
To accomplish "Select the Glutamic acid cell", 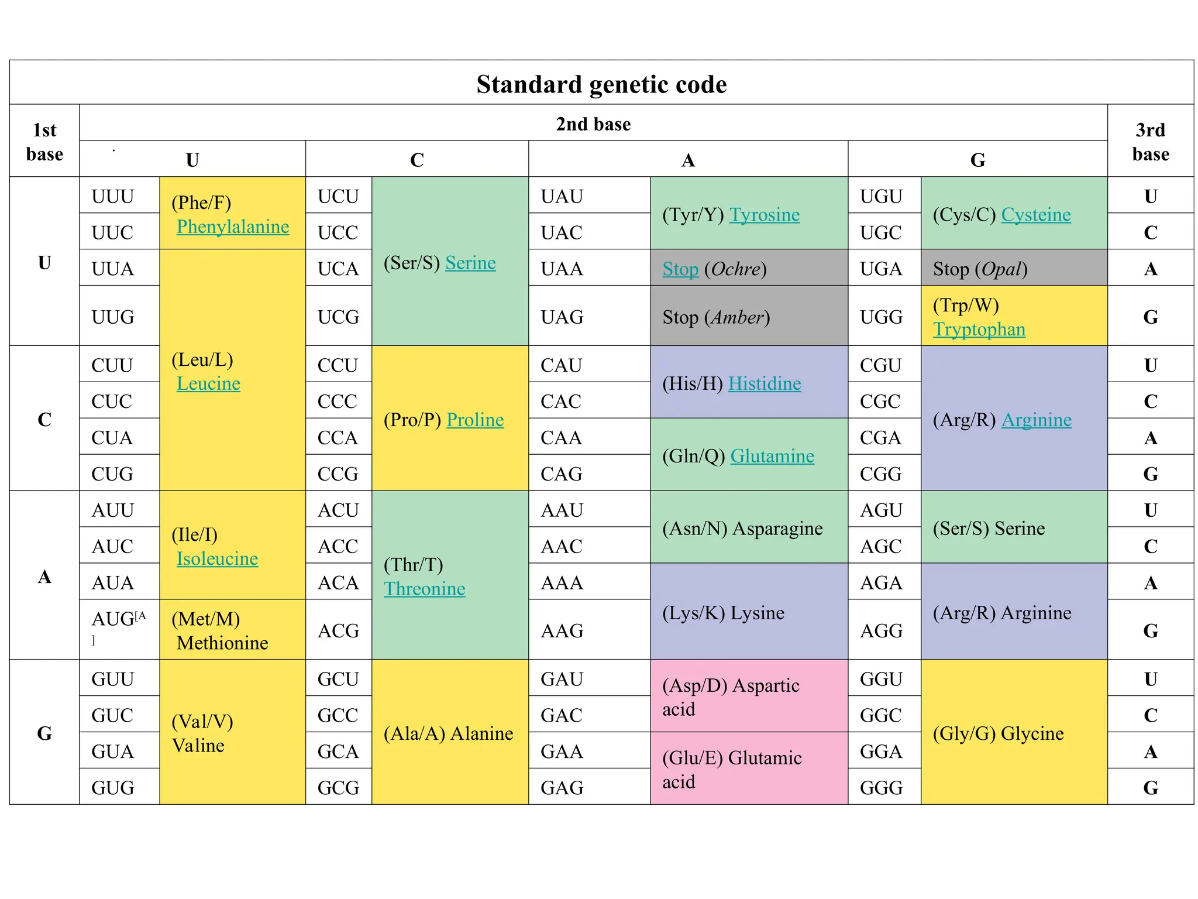I will 749,768.
